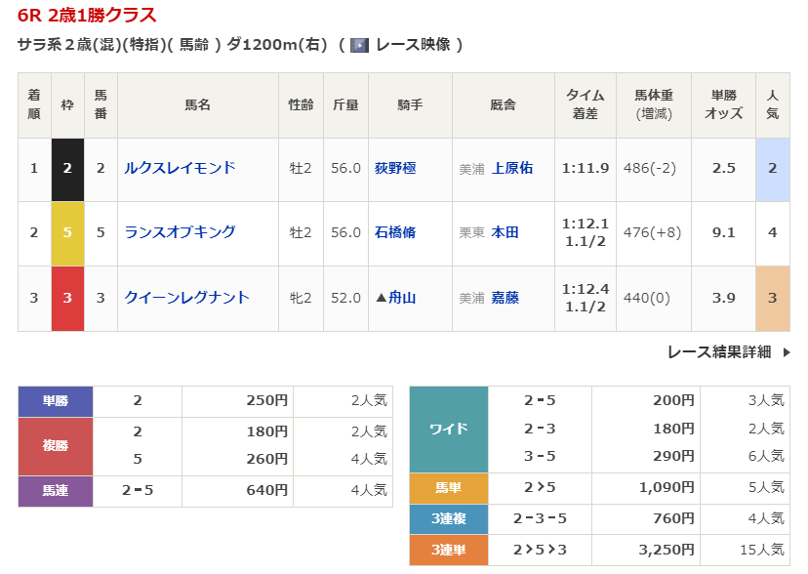Viewport: 808px width, 574px height.
Task: Open horse クイーンレグナント profile
Action: coord(186,298)
